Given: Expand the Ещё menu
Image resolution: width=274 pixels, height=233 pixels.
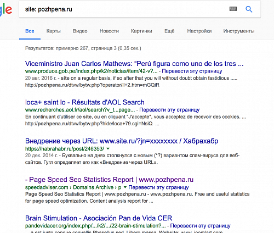Looking at the screenshot, I should pos(169,31).
